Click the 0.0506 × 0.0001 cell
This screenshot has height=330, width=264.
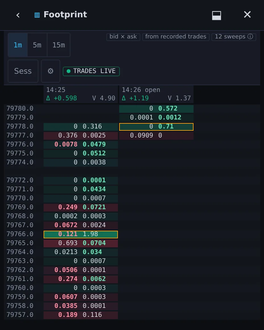coord(81,270)
